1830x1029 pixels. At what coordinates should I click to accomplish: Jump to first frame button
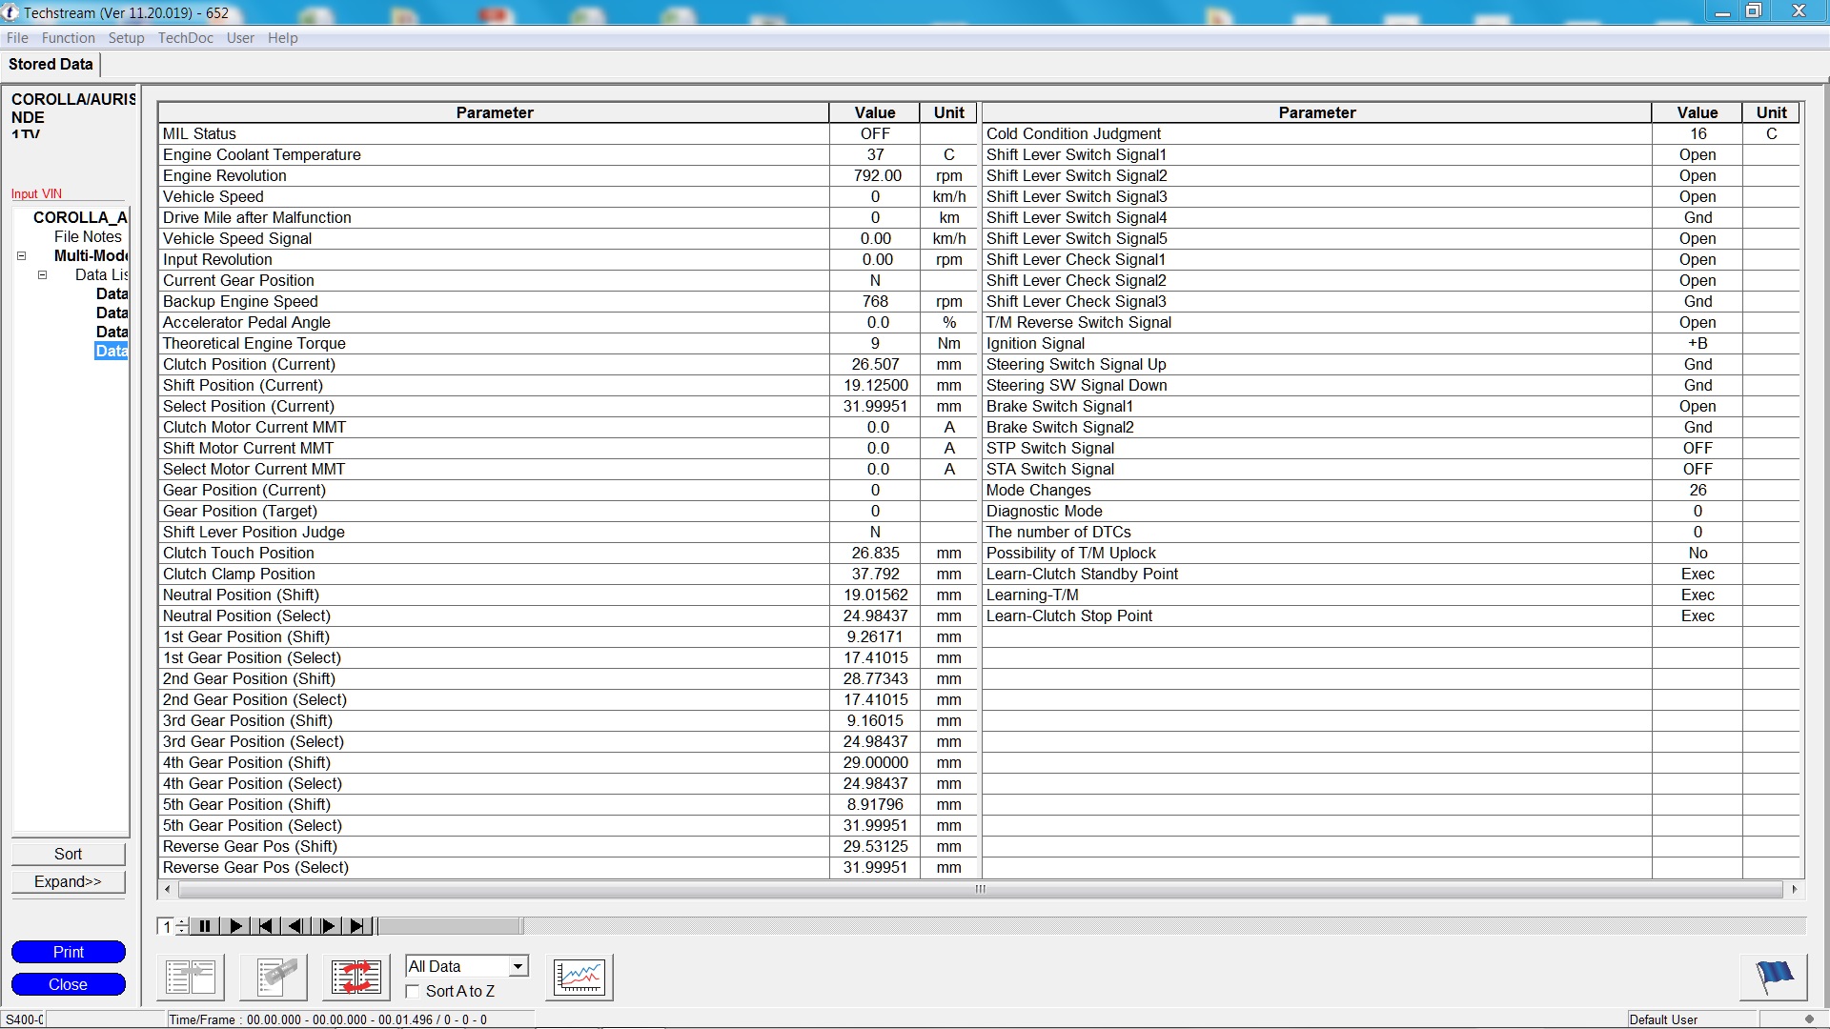pyautogui.click(x=266, y=926)
